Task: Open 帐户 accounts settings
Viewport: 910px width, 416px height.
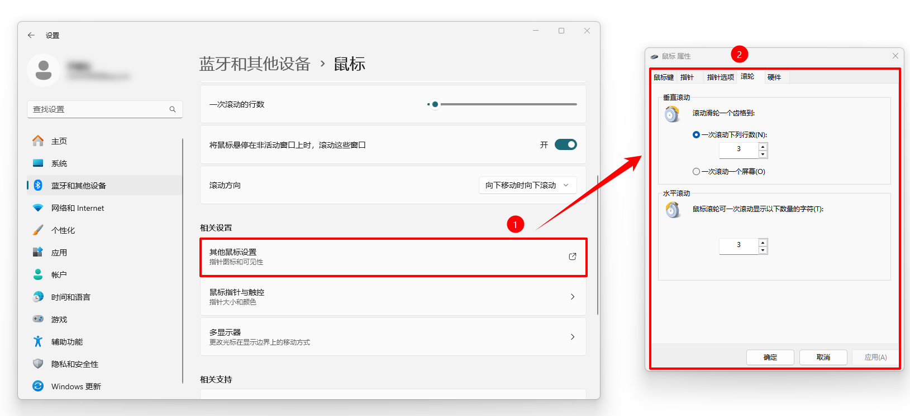Action: pyautogui.click(x=105, y=275)
